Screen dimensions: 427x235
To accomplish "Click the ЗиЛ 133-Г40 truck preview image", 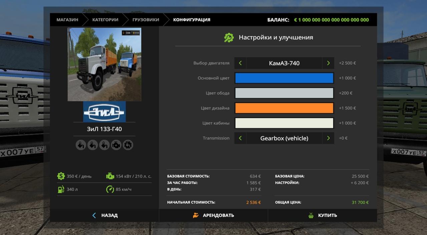I will [x=104, y=64].
